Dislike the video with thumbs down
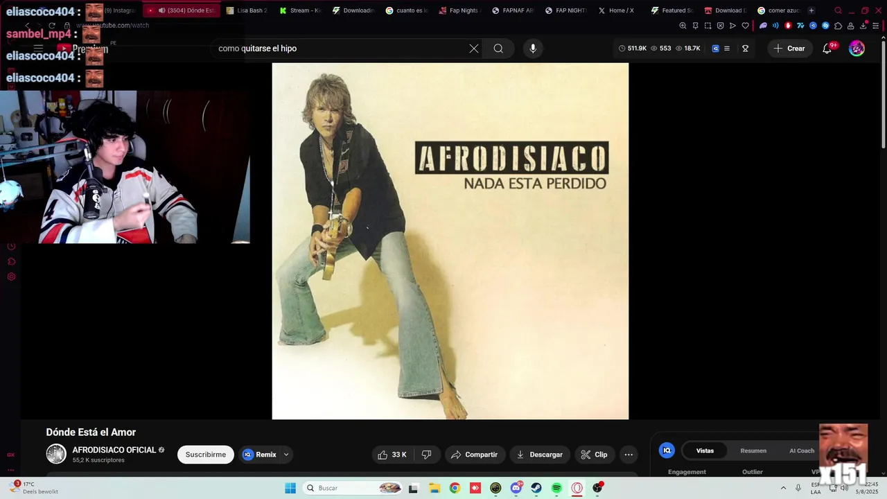This screenshot has width=887, height=499. [427, 455]
